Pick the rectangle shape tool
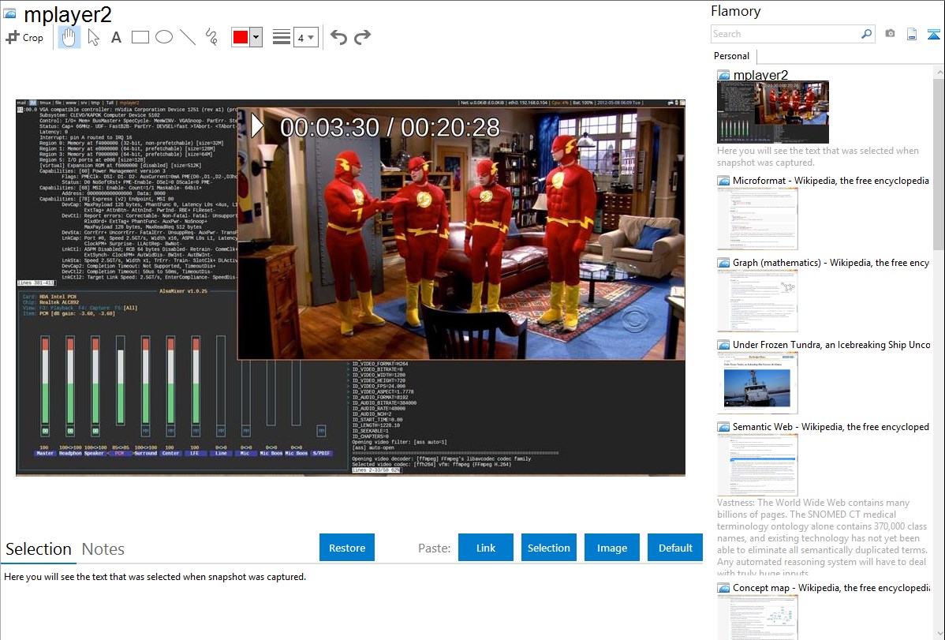Viewport: 945px width, 640px height. coord(140,37)
